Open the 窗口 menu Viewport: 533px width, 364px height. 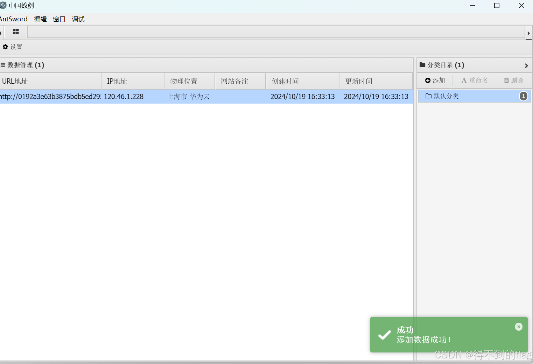coord(59,19)
